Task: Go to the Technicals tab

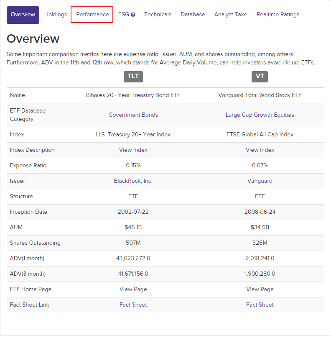Action: click(x=158, y=15)
